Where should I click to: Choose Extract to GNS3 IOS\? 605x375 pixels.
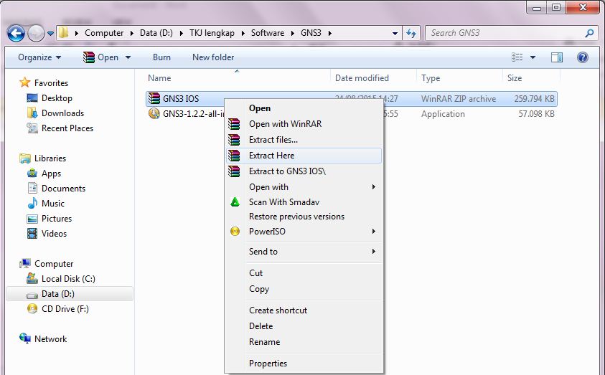click(x=304, y=171)
